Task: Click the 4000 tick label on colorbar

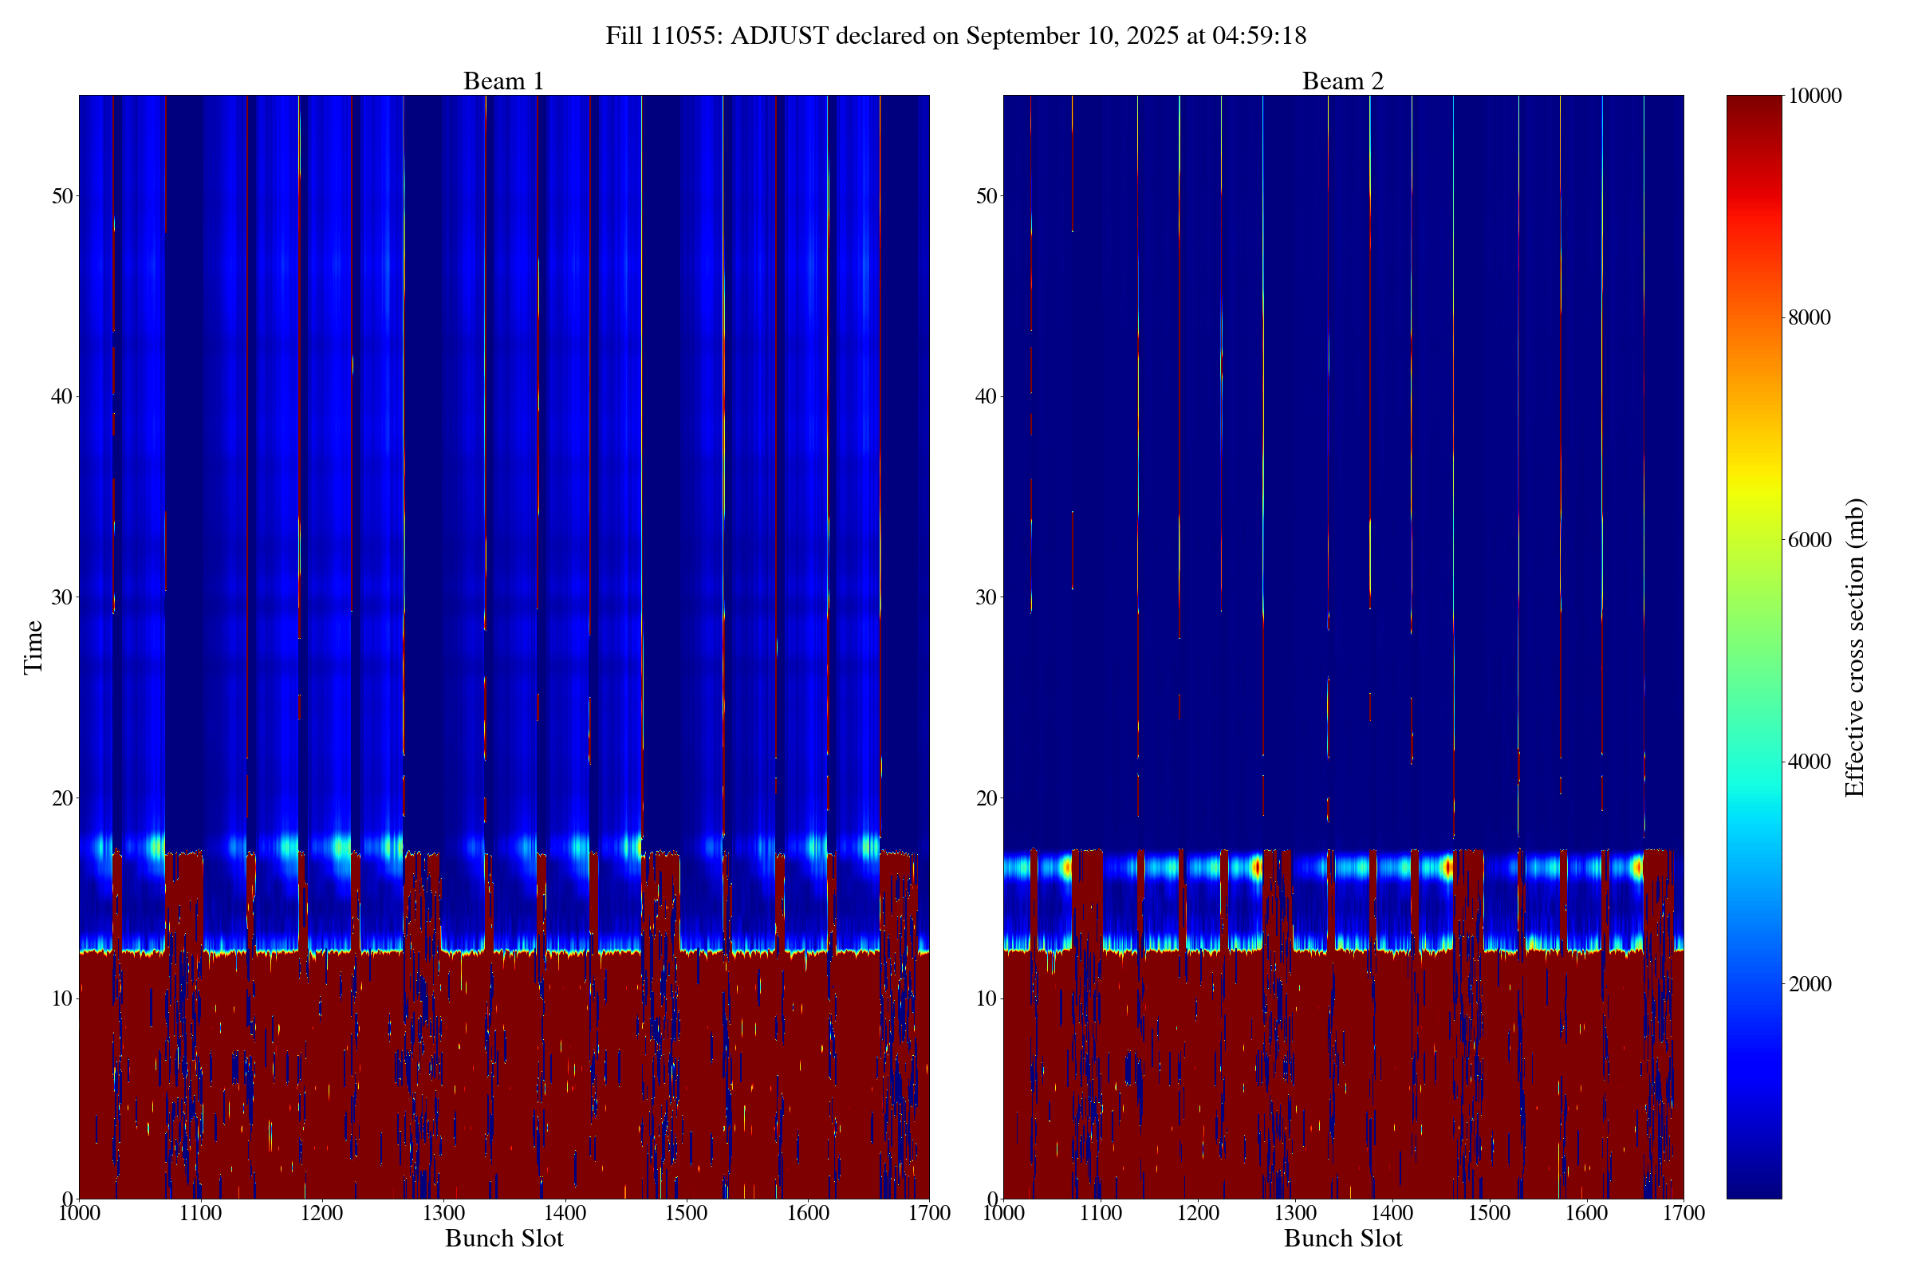Action: pyautogui.click(x=1809, y=762)
